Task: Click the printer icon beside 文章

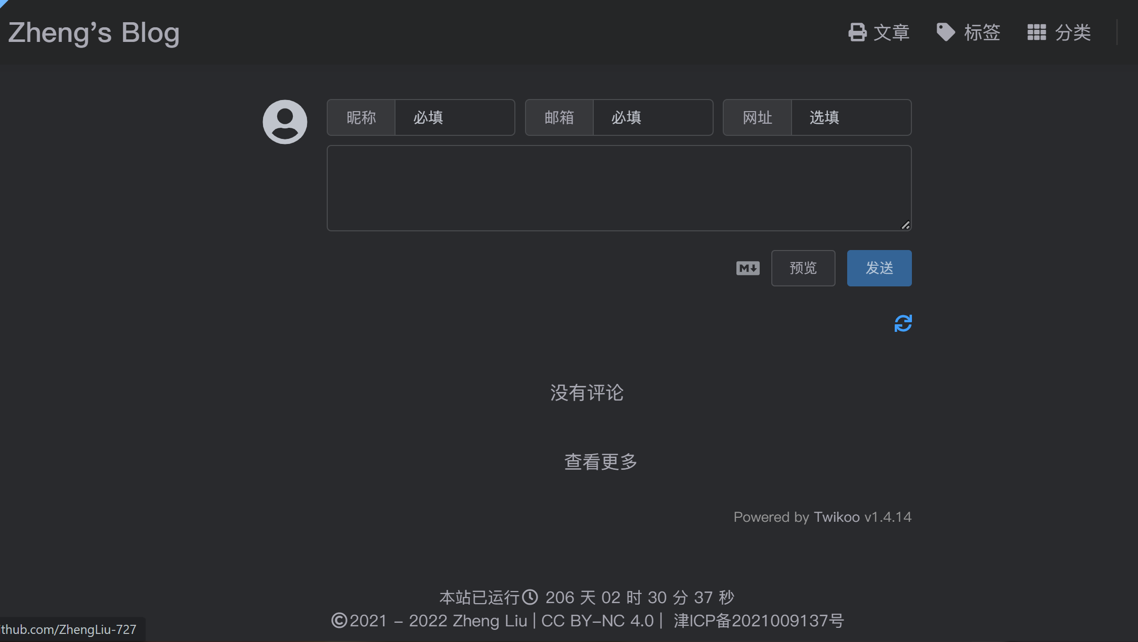Action: 857,32
